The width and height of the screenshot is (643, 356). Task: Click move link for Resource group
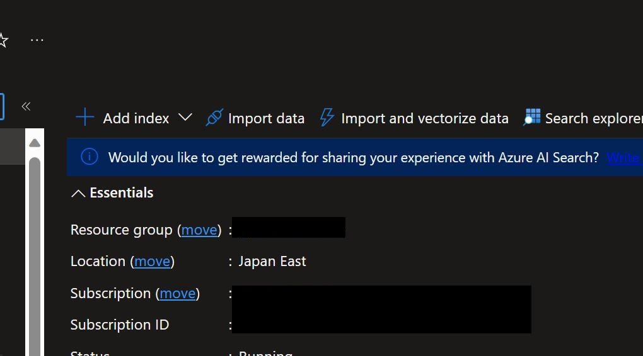pyautogui.click(x=199, y=230)
